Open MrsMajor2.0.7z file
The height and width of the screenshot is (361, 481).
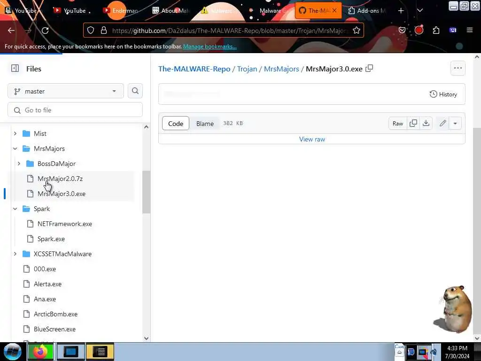pos(60,179)
